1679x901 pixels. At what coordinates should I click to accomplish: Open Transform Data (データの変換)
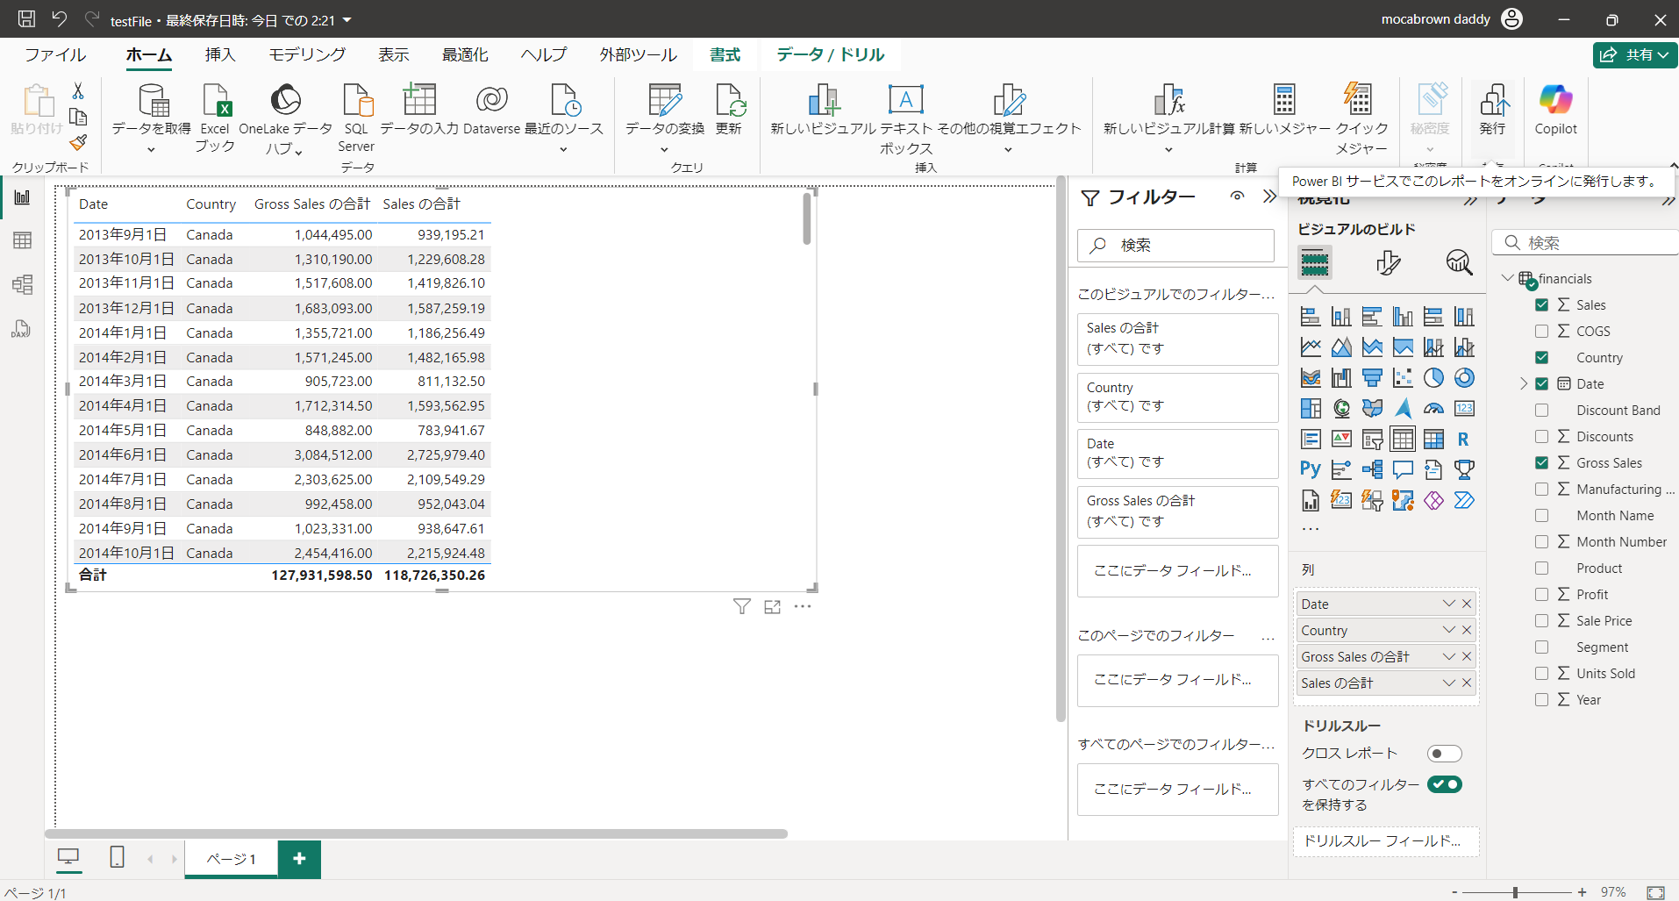click(665, 118)
